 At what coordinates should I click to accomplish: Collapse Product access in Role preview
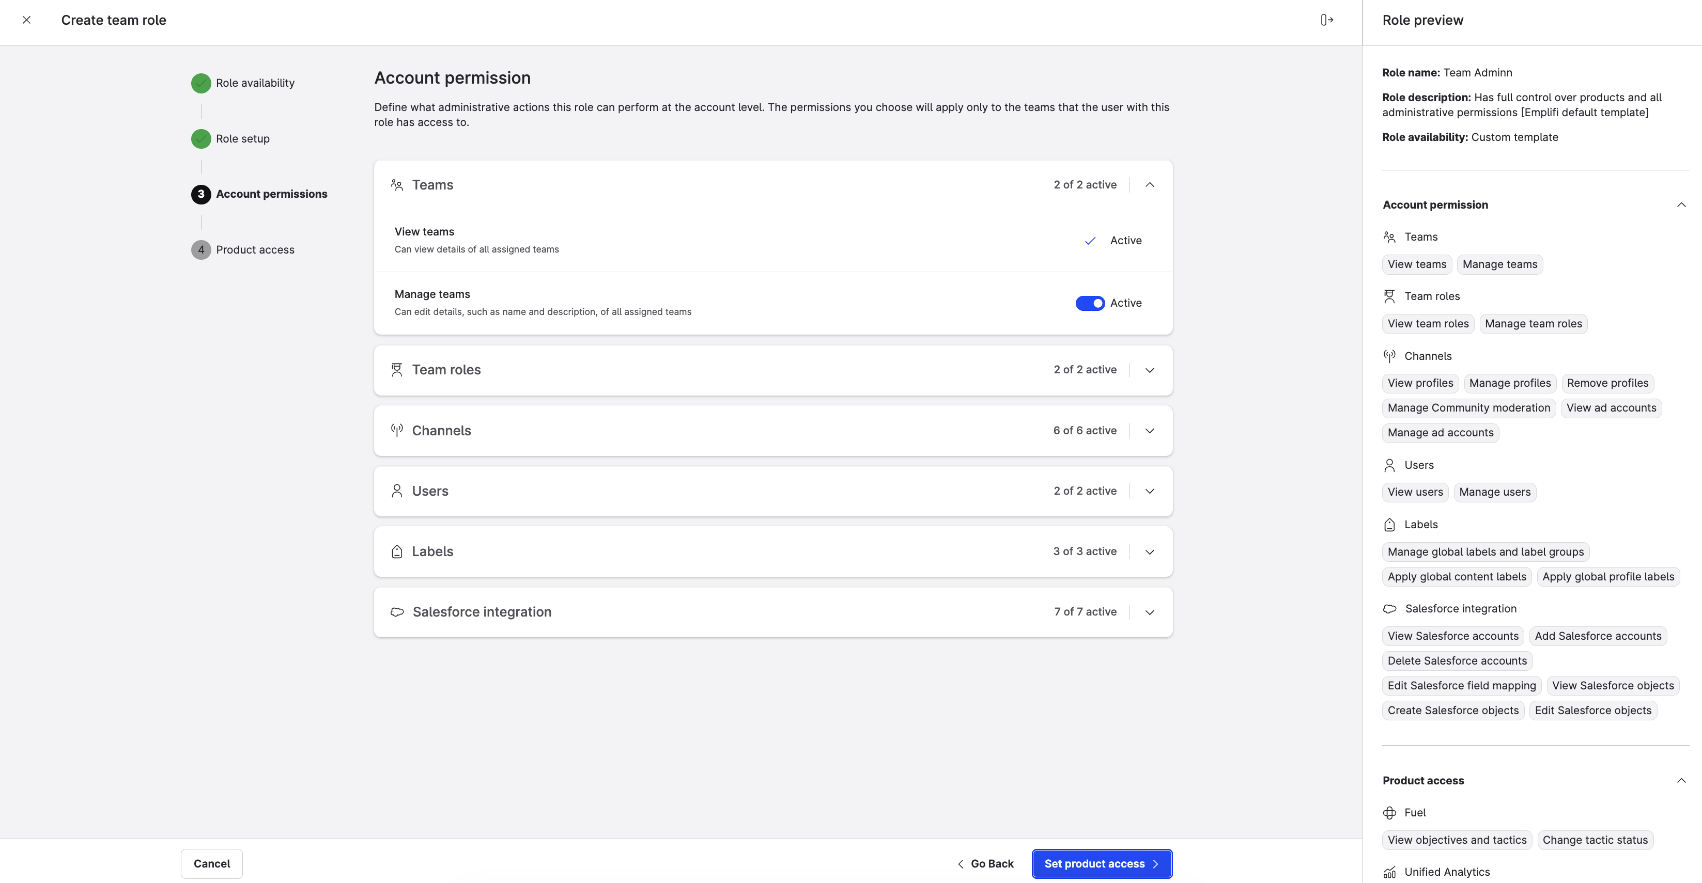1681,781
